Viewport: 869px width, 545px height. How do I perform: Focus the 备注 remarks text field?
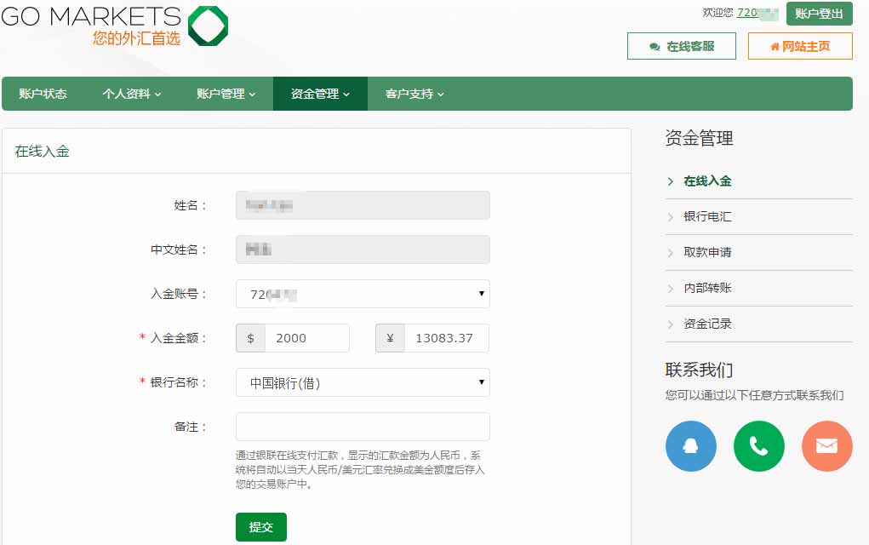[x=363, y=427]
